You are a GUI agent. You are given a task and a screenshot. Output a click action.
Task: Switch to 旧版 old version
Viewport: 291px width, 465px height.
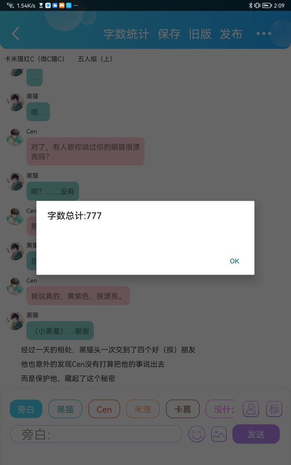pos(200,34)
